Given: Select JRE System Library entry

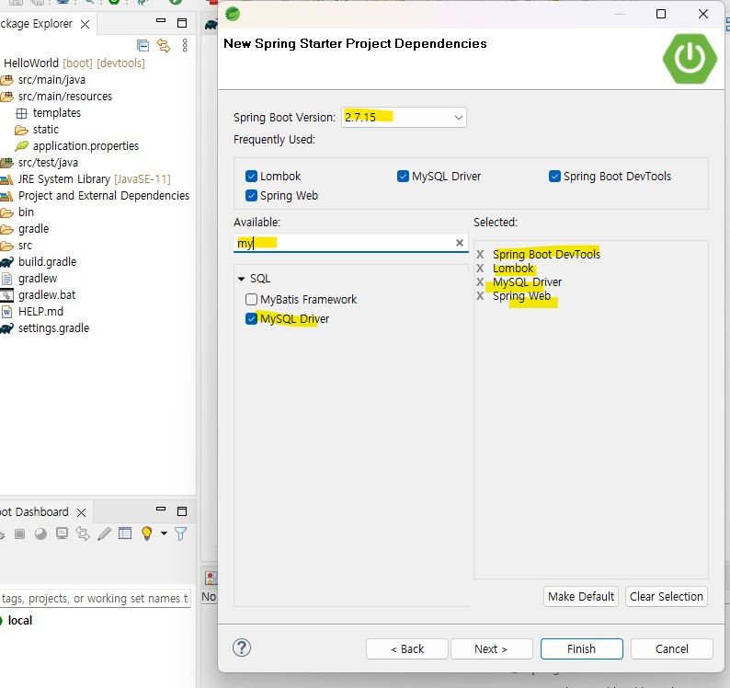Looking at the screenshot, I should coord(95,178).
